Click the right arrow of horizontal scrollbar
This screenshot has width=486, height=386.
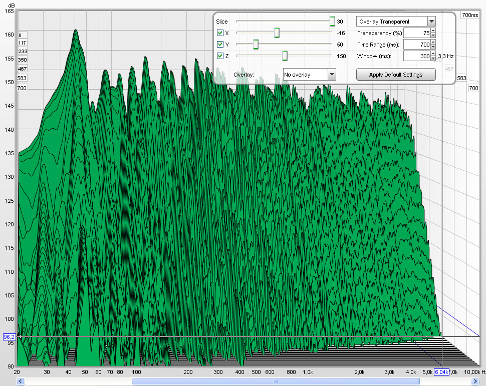475,381
